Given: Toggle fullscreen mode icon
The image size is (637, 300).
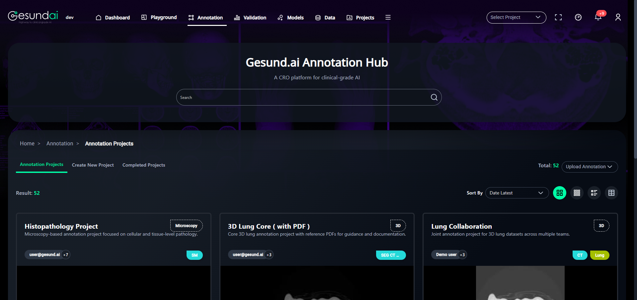Looking at the screenshot, I should (x=558, y=17).
